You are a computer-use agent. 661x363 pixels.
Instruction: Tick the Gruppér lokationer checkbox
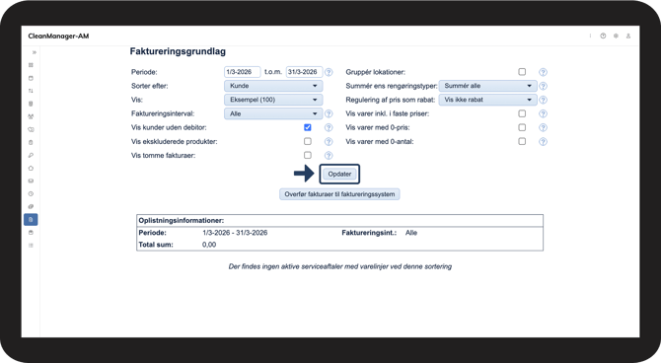pyautogui.click(x=522, y=72)
